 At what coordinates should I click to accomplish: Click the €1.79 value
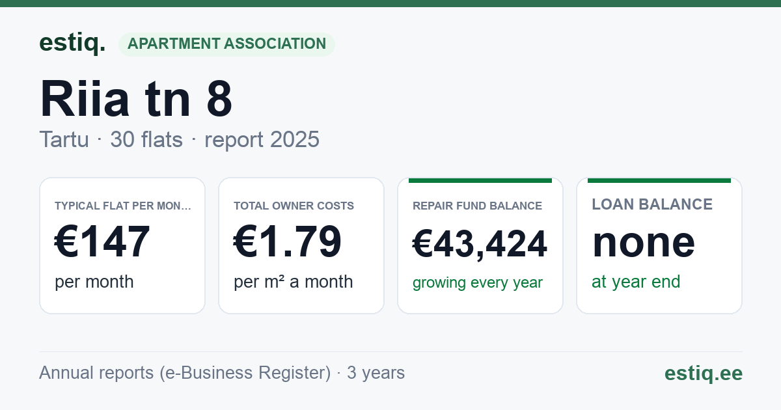click(x=288, y=241)
